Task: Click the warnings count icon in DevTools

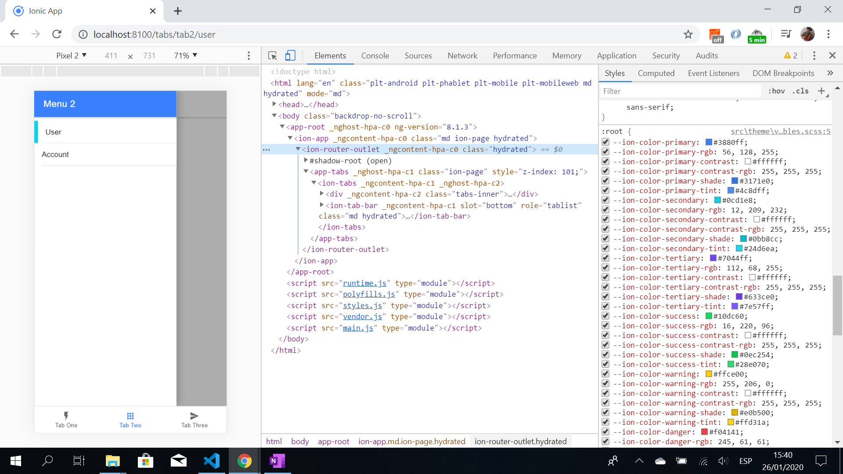Action: pos(791,56)
